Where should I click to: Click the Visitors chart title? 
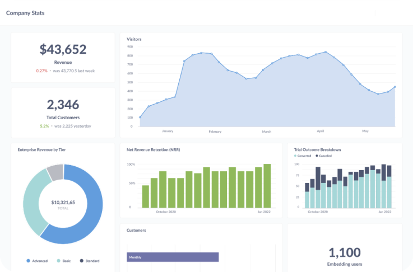pyautogui.click(x=134, y=39)
